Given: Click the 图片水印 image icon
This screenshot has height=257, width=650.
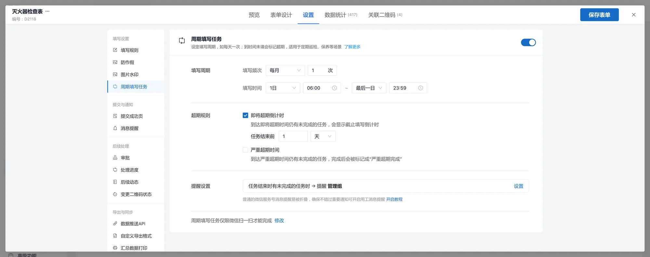Looking at the screenshot, I should (115, 74).
